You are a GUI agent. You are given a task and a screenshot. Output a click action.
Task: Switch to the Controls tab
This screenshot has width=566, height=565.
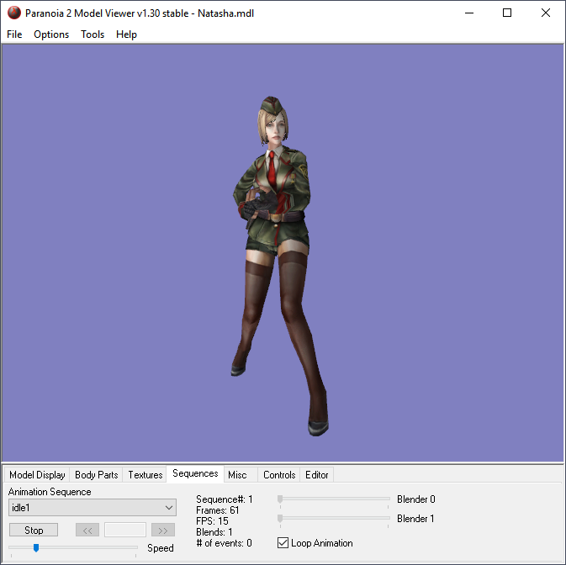pos(279,475)
